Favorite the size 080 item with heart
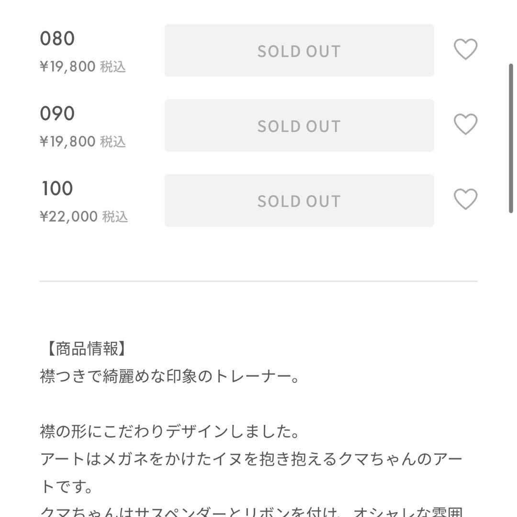This screenshot has height=517, width=517. coord(465,50)
